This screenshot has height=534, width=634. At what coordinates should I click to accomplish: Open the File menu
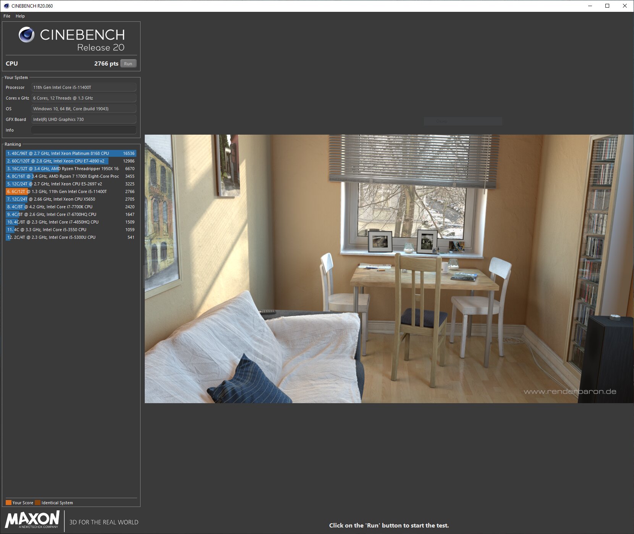[x=7, y=16]
